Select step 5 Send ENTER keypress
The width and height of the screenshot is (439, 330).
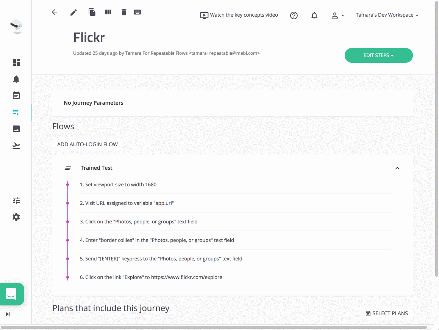[x=235, y=259]
